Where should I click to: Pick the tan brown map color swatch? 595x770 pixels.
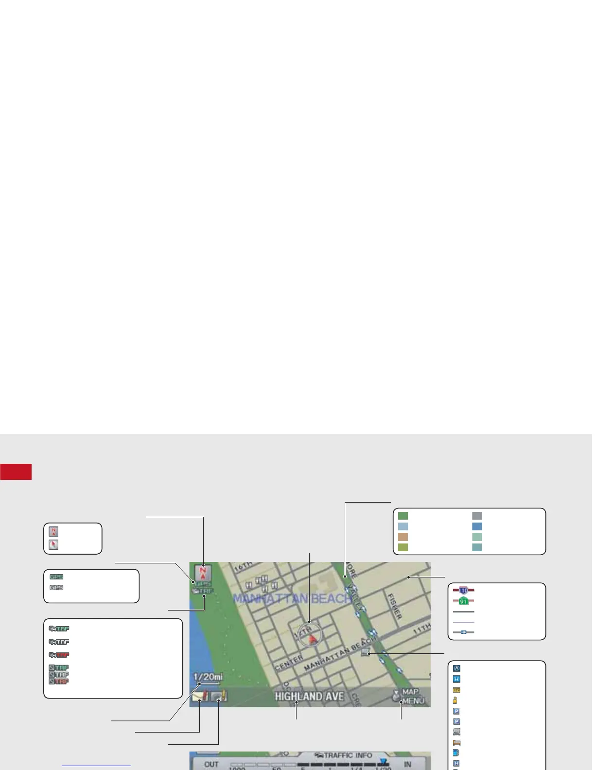click(x=403, y=537)
